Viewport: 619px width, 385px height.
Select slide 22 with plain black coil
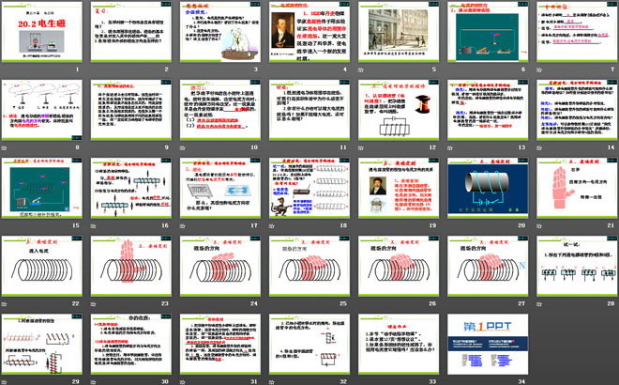(x=42, y=267)
